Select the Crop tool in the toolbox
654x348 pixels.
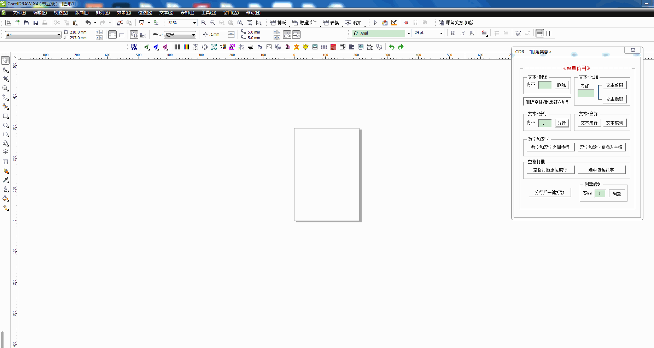click(5, 79)
